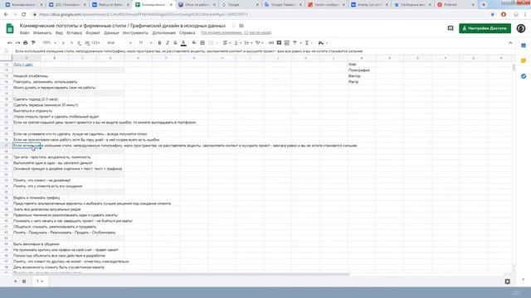This screenshot has height=298, width=531.
Task: Open text rotation dropdown
Action: click(x=260, y=43)
